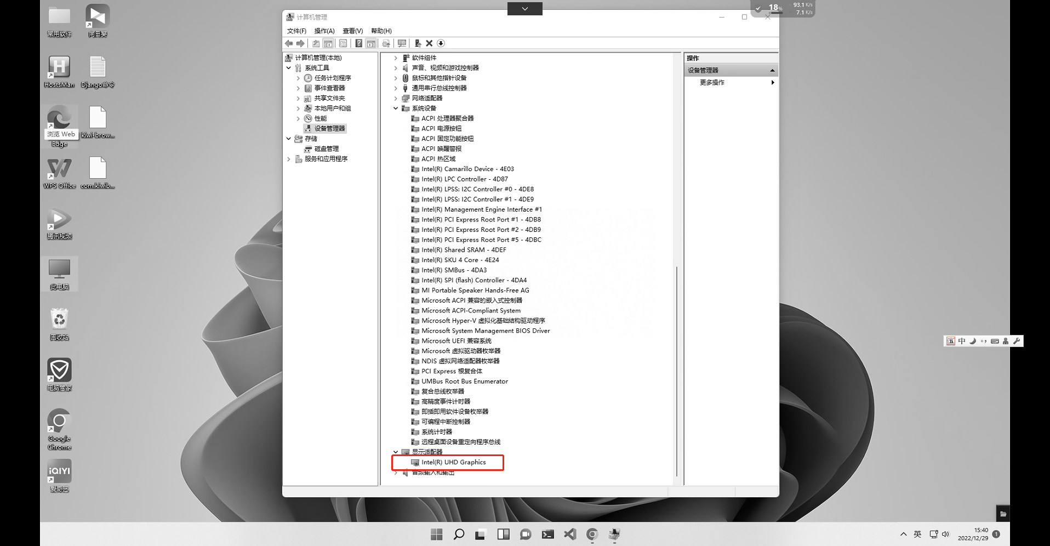Screen dimensions: 1050x546
Task: Open the 帮助(H) menu
Action: 381,31
